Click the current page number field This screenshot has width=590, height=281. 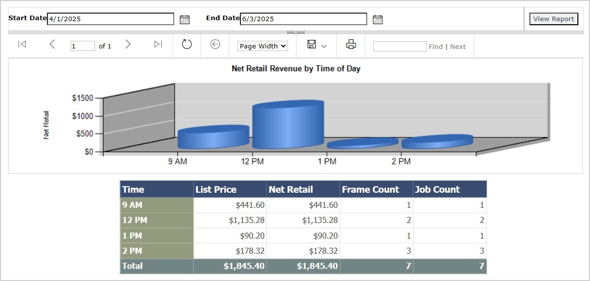click(83, 46)
